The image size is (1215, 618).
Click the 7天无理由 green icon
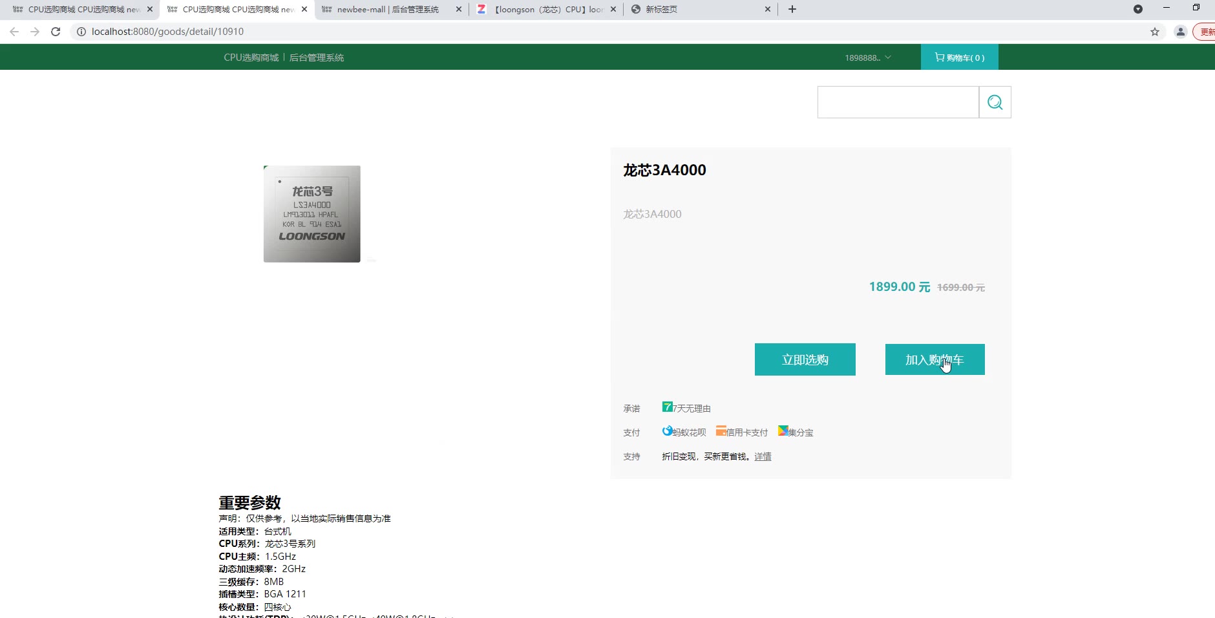pos(668,407)
